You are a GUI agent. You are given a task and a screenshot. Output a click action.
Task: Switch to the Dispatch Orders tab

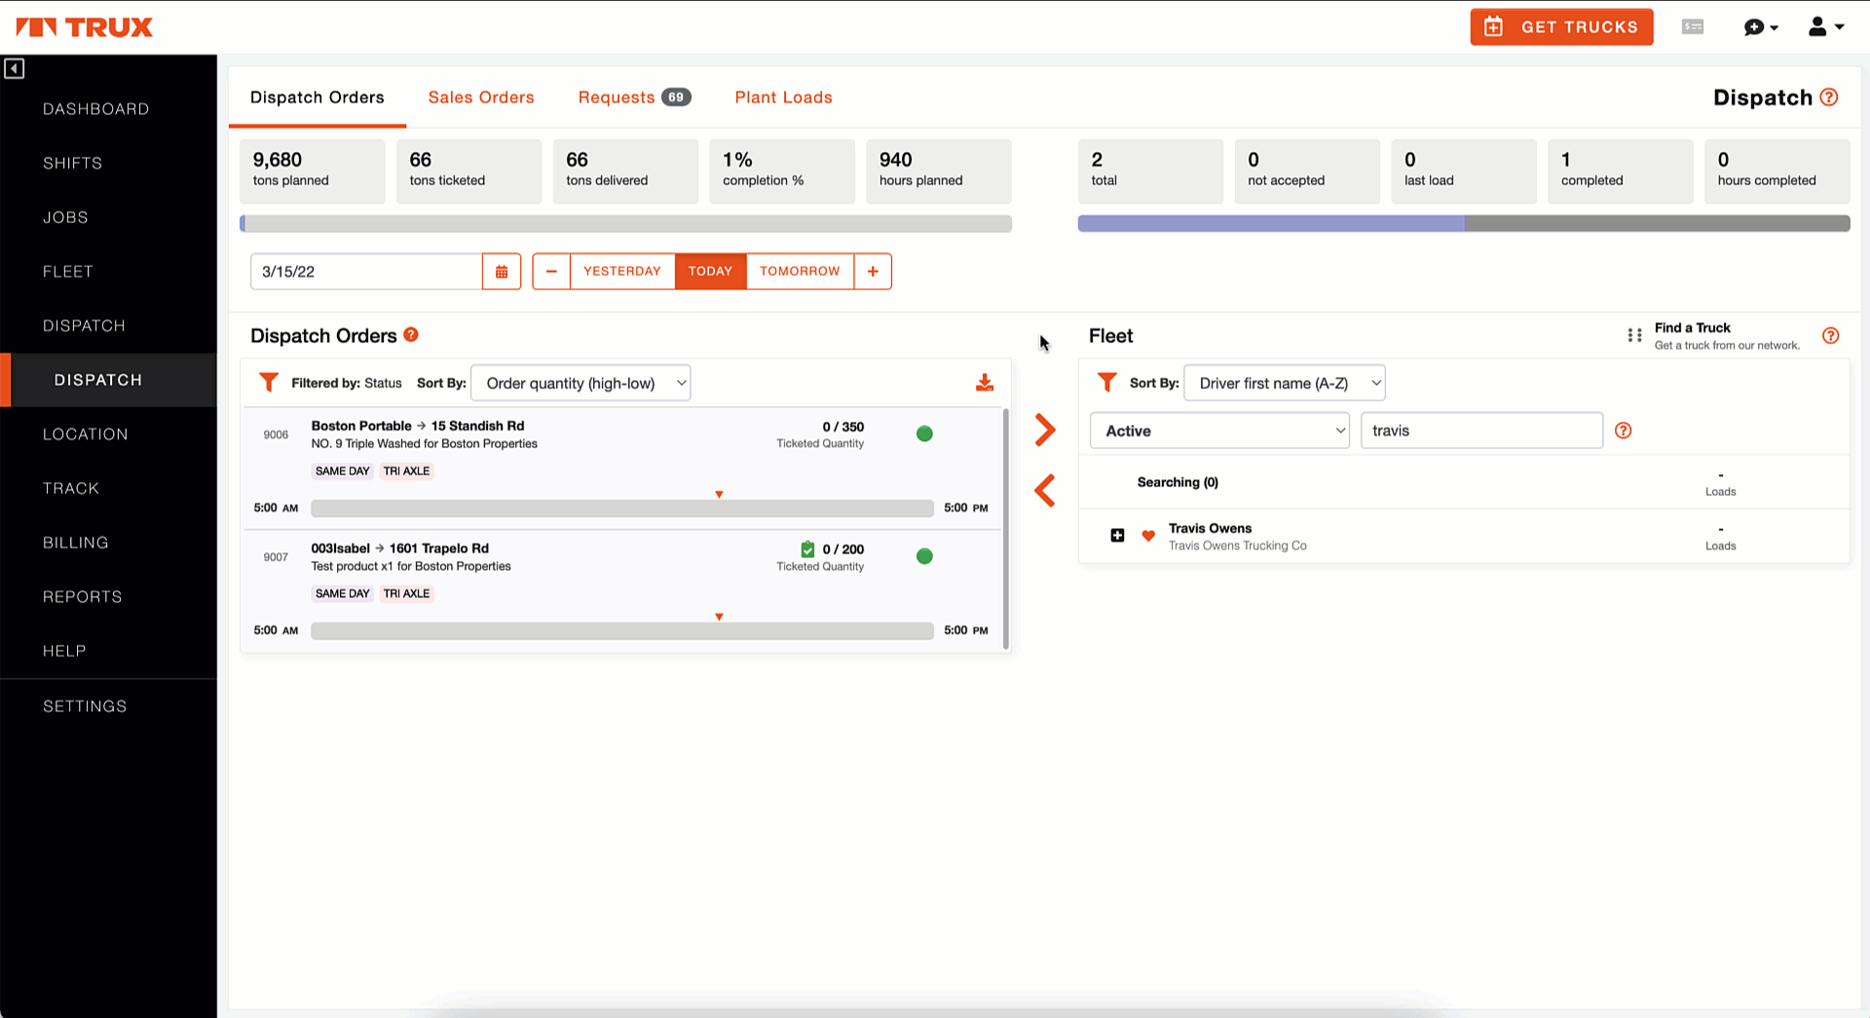click(318, 97)
